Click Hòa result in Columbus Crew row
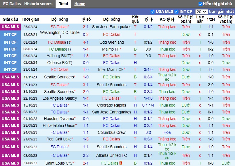Viewport: 235px width, 166px height. coord(167,132)
